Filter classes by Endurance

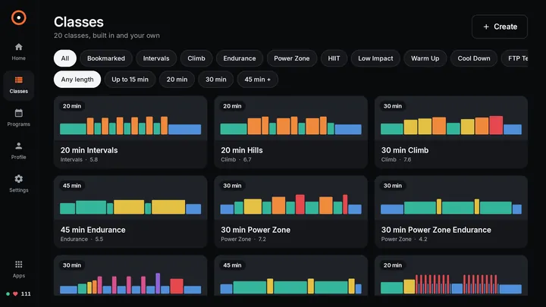point(239,58)
